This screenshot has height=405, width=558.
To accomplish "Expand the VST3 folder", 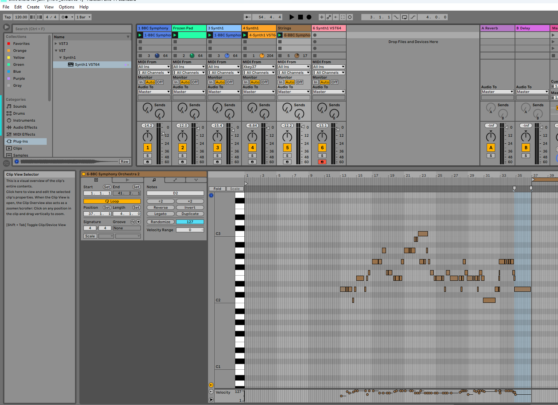I will 56,43.
